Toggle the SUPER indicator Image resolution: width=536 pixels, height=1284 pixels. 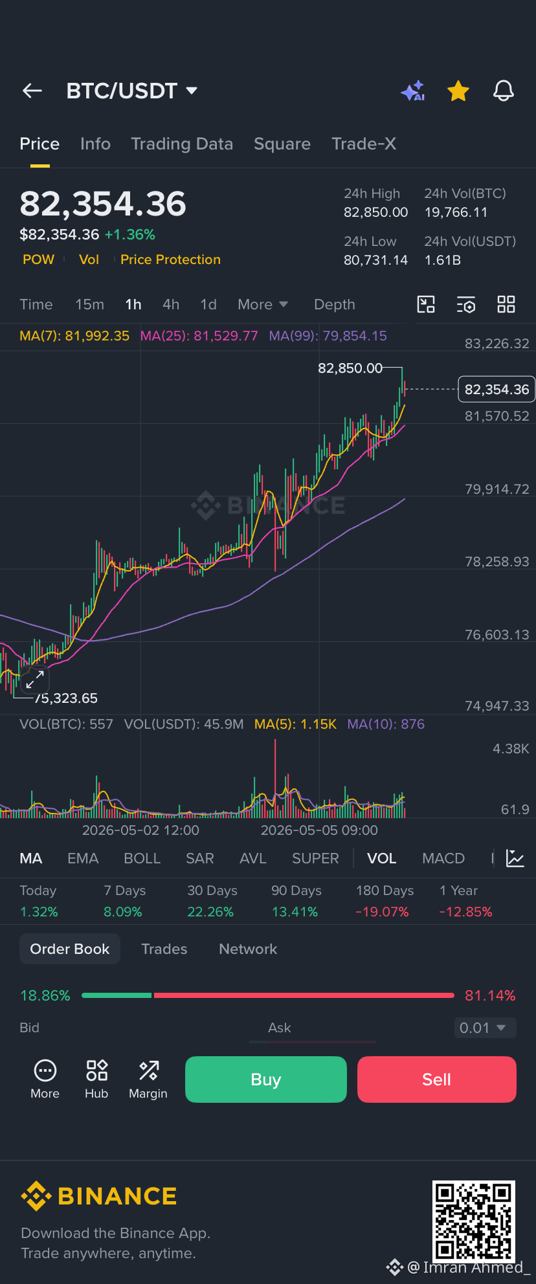(315, 858)
